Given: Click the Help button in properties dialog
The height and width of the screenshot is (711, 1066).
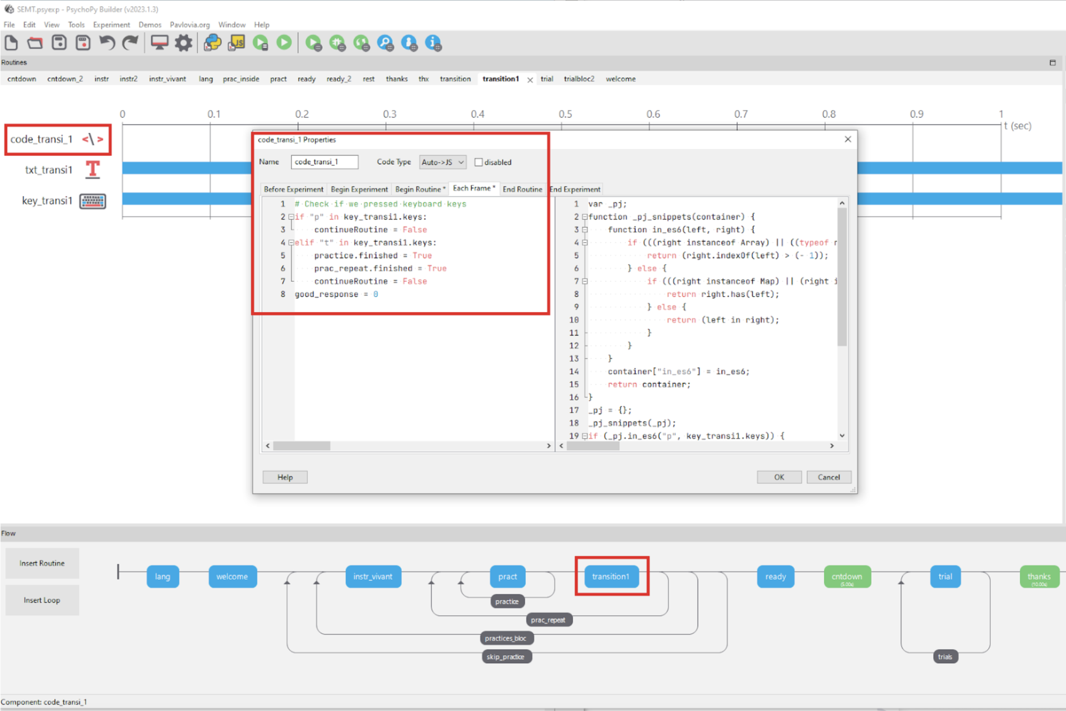Looking at the screenshot, I should click(285, 477).
